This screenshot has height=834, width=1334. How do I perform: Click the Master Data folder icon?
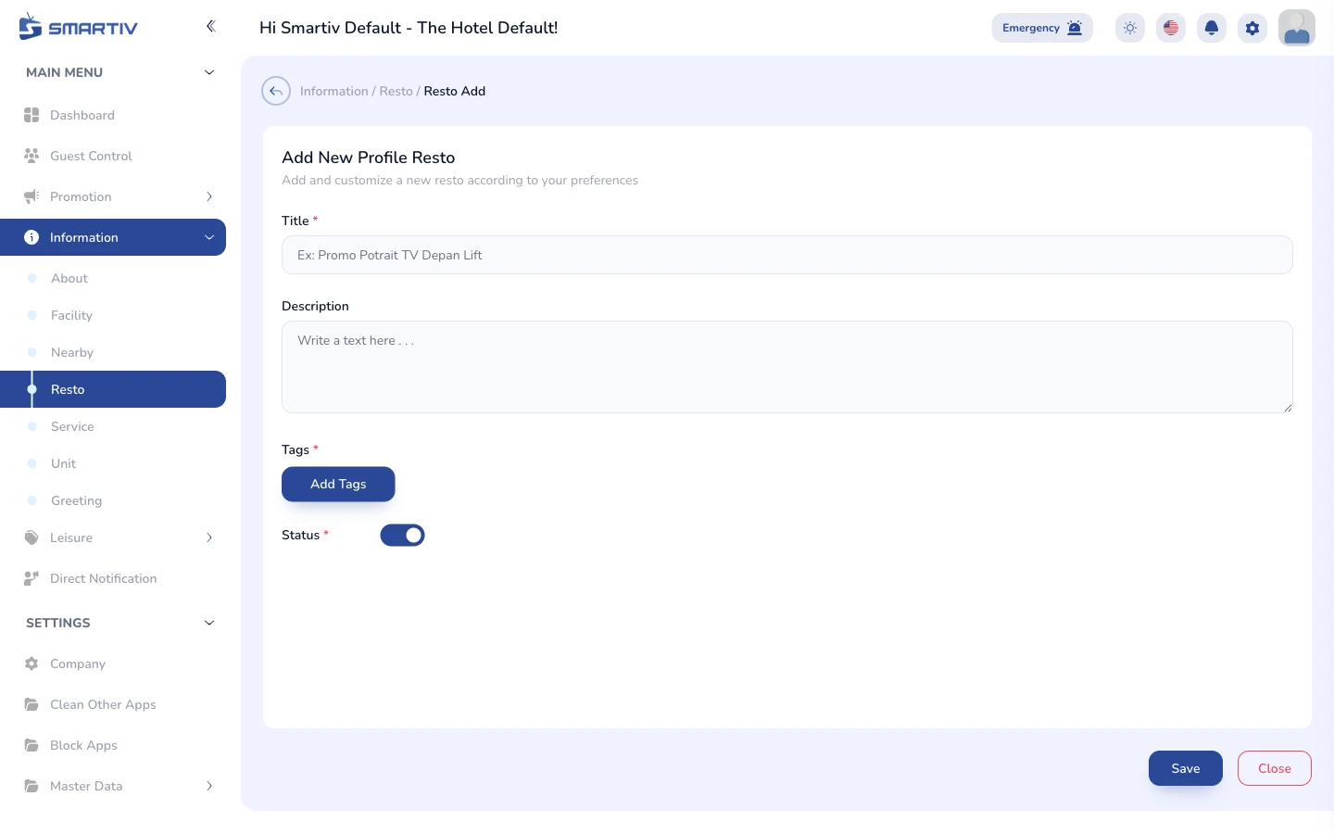31,786
